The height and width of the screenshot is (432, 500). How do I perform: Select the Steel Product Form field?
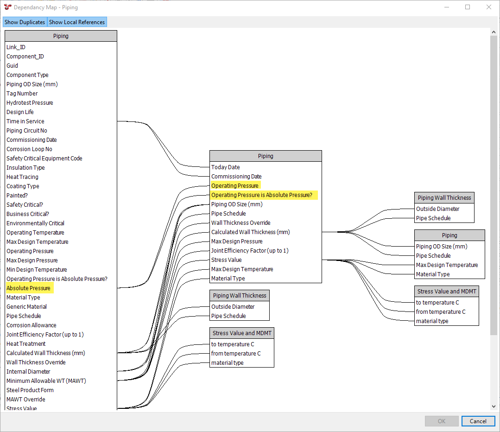click(30, 390)
